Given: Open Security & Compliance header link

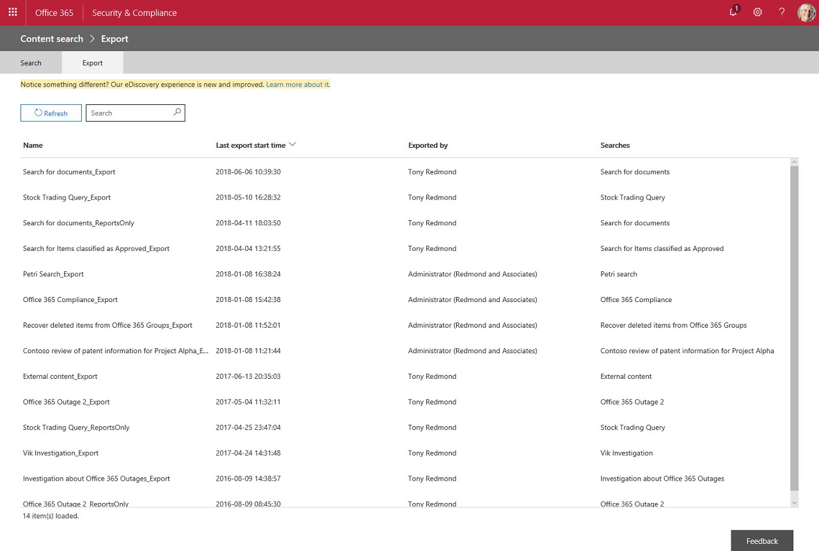Looking at the screenshot, I should 134,13.
